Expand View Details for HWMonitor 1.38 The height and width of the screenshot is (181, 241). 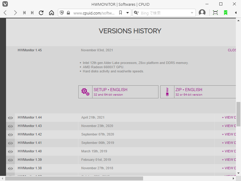[x=229, y=168]
